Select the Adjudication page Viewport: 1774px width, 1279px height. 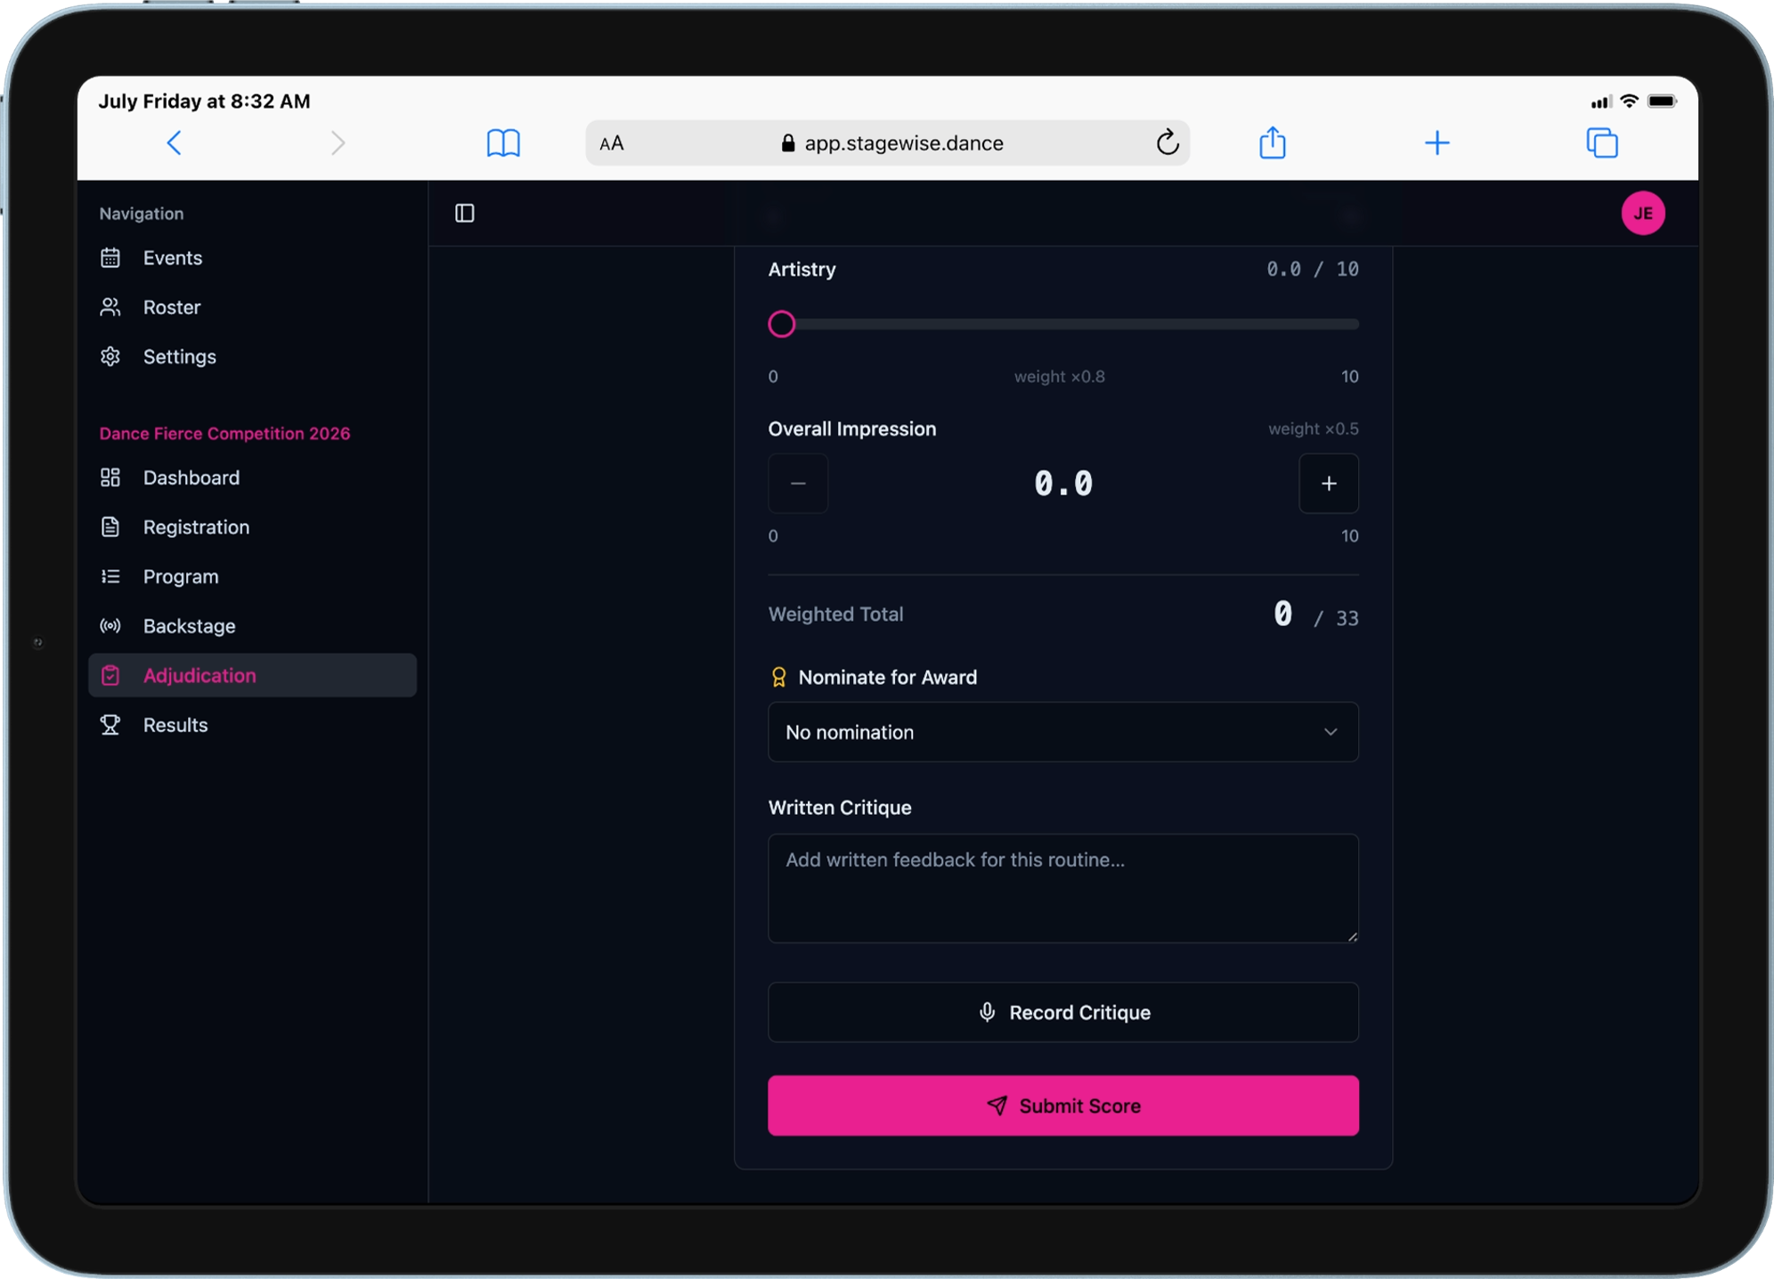[x=253, y=675]
